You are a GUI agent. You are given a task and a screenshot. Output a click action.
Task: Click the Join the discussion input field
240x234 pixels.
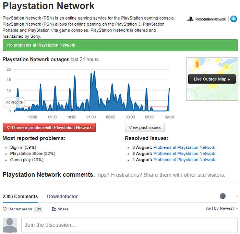(129, 225)
